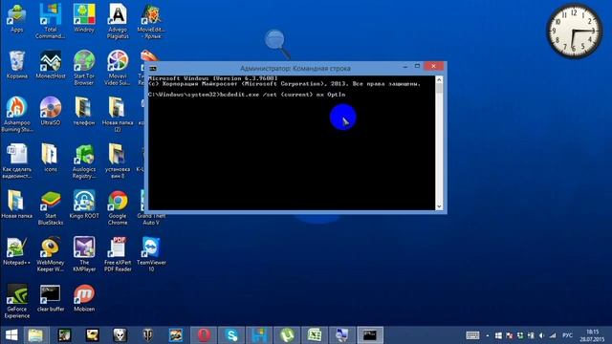Screen dimensions: 612x344
Task: Open the taskbar clock and date
Action: pos(592,335)
